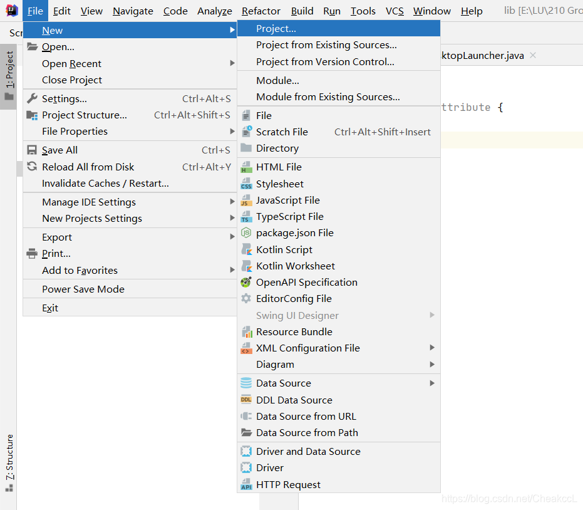Click the CSS Stylesheet icon

pos(246,184)
